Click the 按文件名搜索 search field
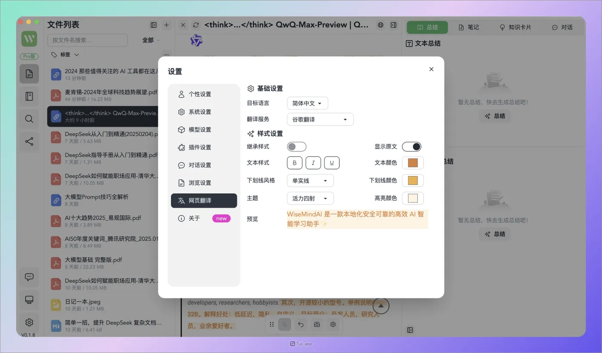The width and height of the screenshot is (602, 353). 87,40
